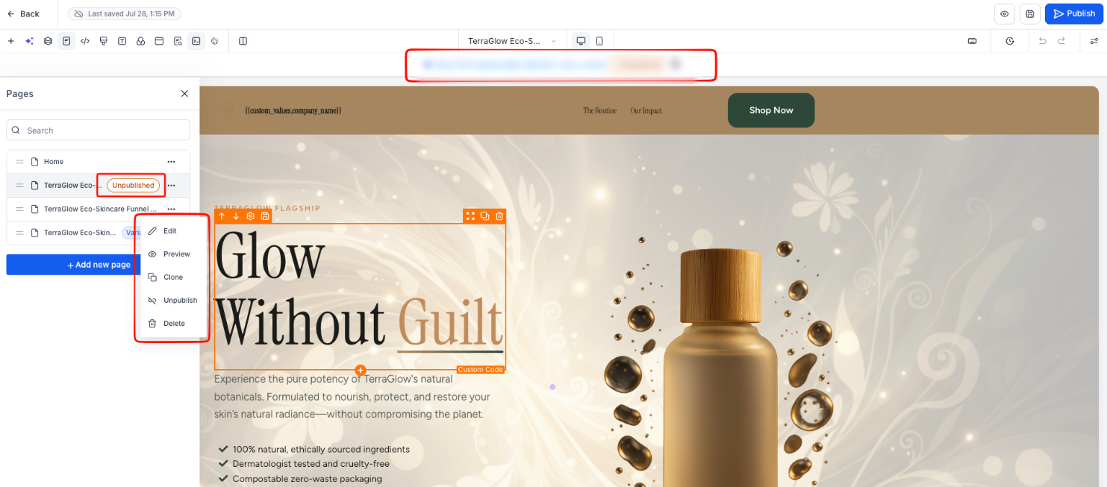Delete the selected element trash icon
Image resolution: width=1107 pixels, height=487 pixels.
(499, 216)
